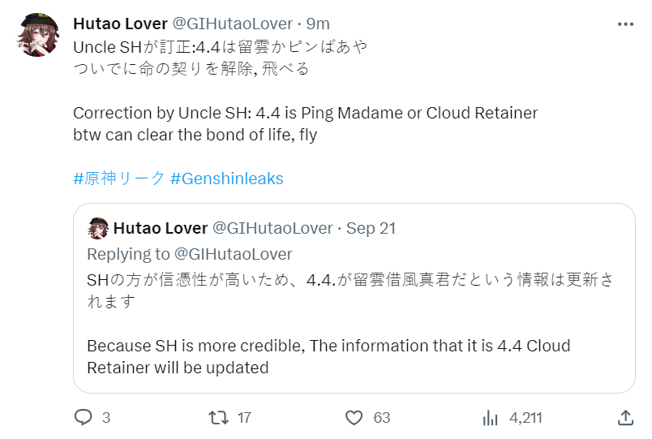Screen dimensions: 652x439
Task: Open the three-dot more options menu
Action: tap(625, 24)
